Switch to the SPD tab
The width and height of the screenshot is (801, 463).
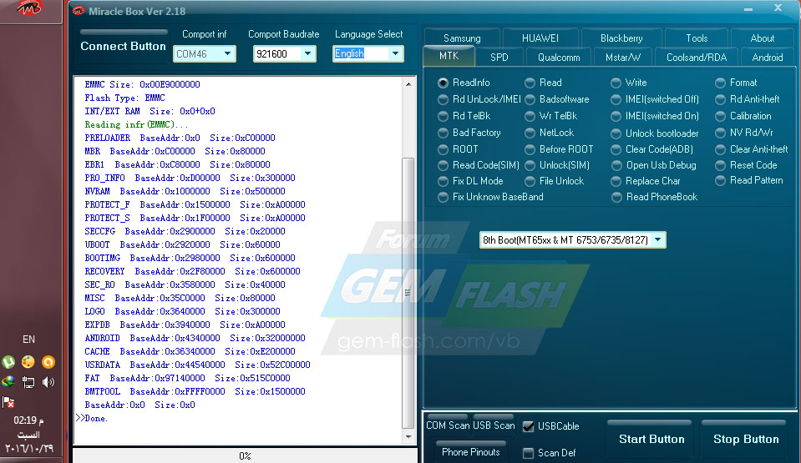[499, 58]
